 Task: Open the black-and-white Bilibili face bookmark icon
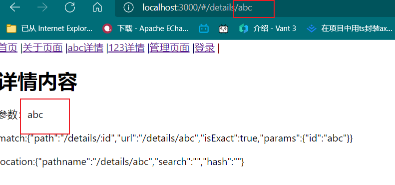(223, 29)
